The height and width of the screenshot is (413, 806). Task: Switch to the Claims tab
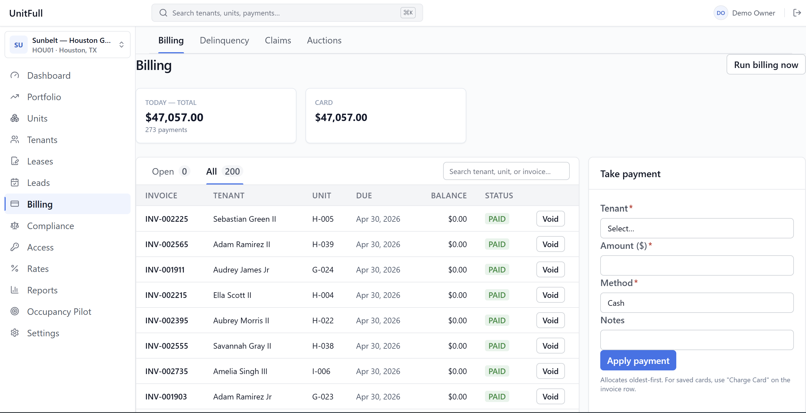tap(278, 40)
